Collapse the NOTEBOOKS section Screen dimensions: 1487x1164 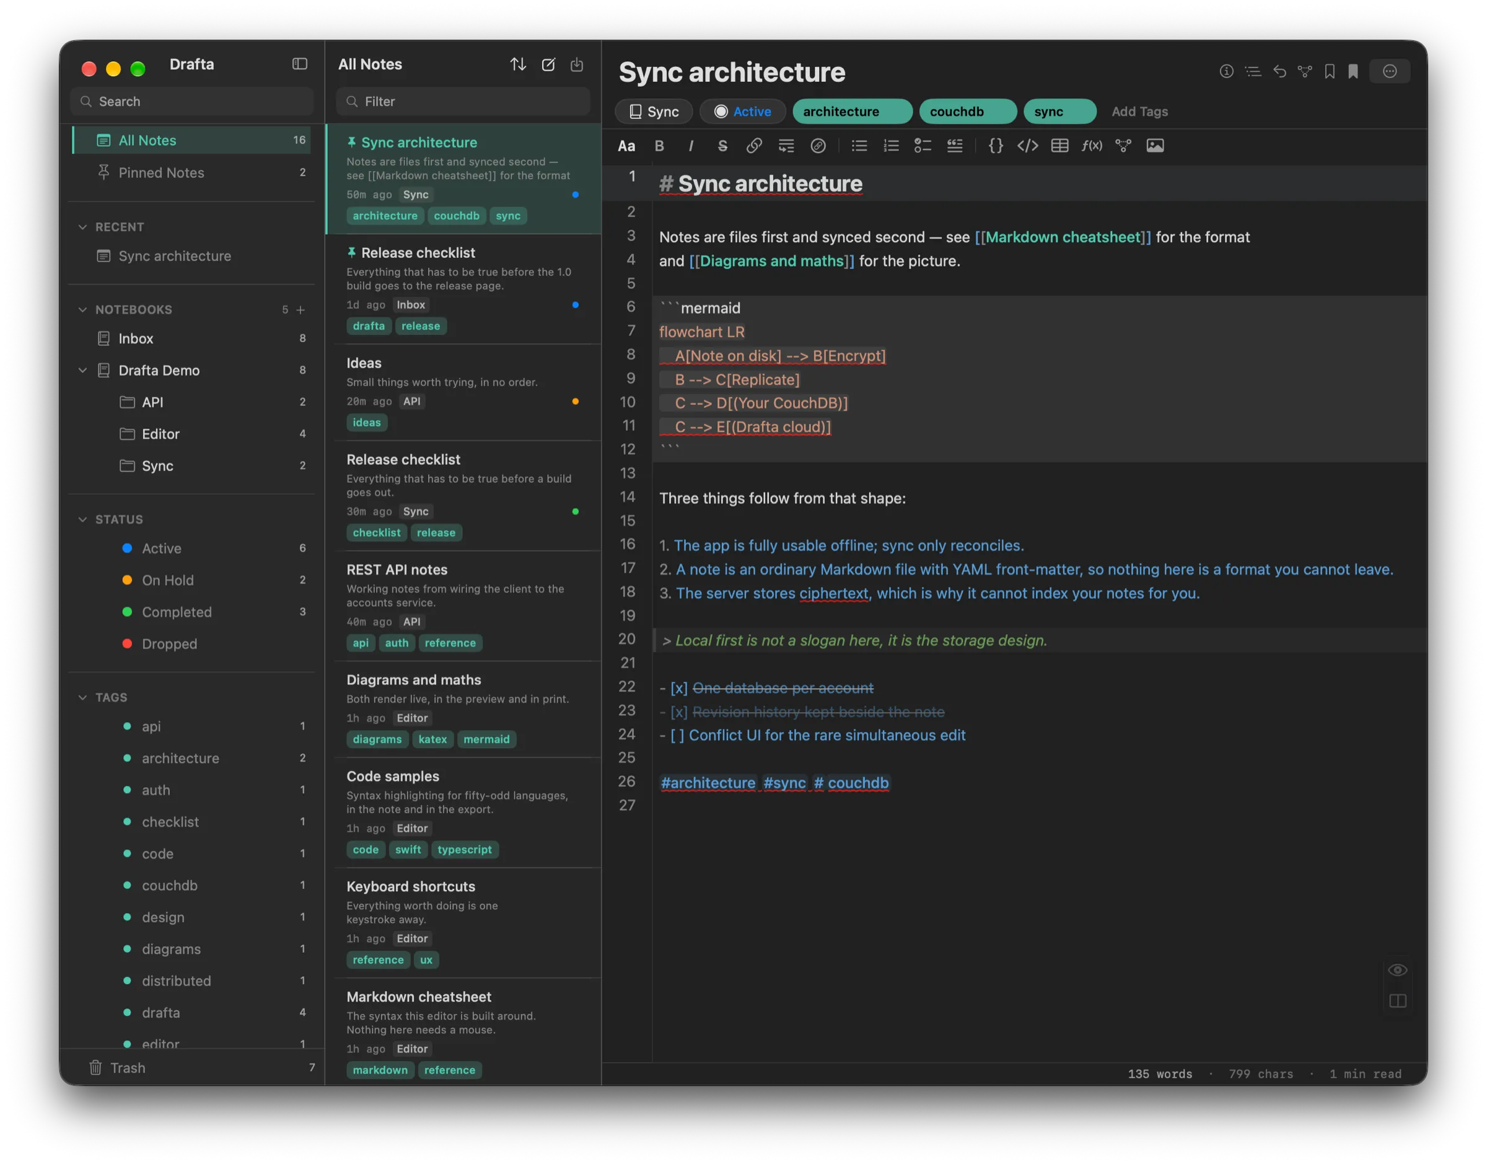[82, 309]
